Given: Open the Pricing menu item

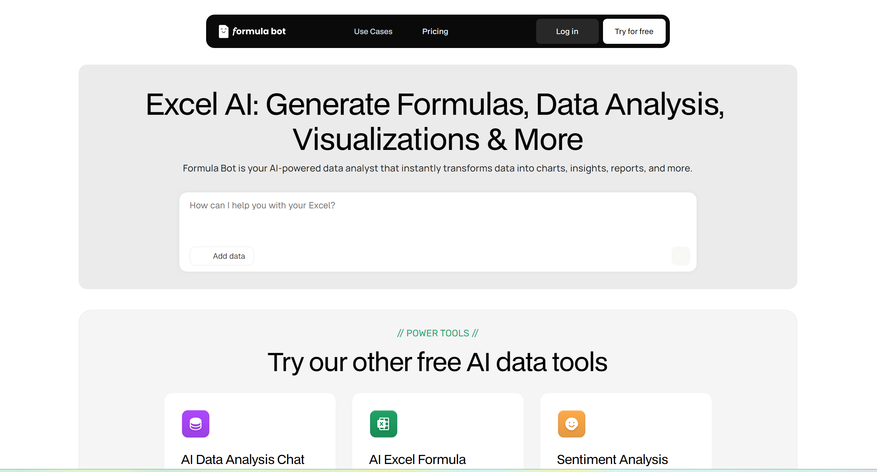Looking at the screenshot, I should (x=435, y=31).
